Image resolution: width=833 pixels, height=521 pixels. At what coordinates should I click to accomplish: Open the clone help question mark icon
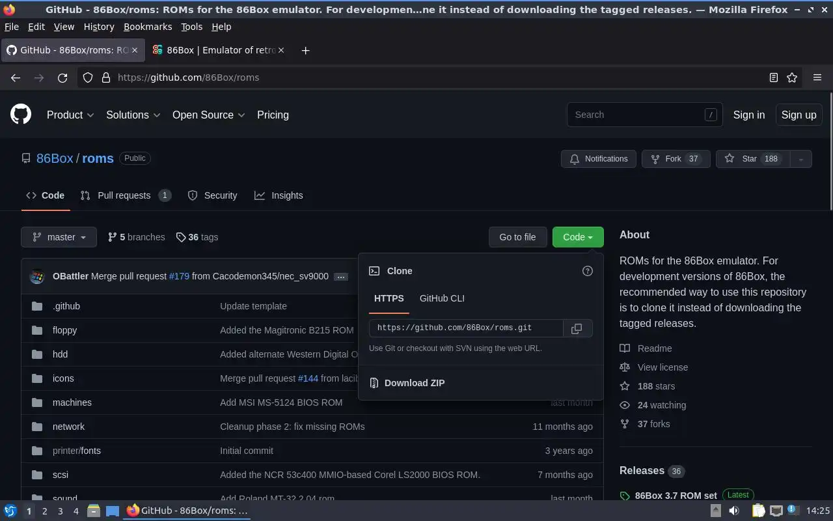[587, 271]
